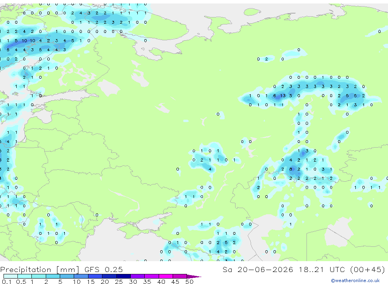Pick the 15–20 mm legend swatch
The width and height of the screenshot is (388, 284).
click(x=95, y=276)
